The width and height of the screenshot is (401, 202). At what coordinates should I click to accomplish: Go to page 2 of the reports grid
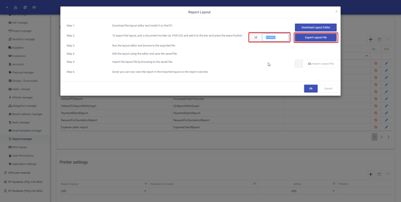coord(381,137)
